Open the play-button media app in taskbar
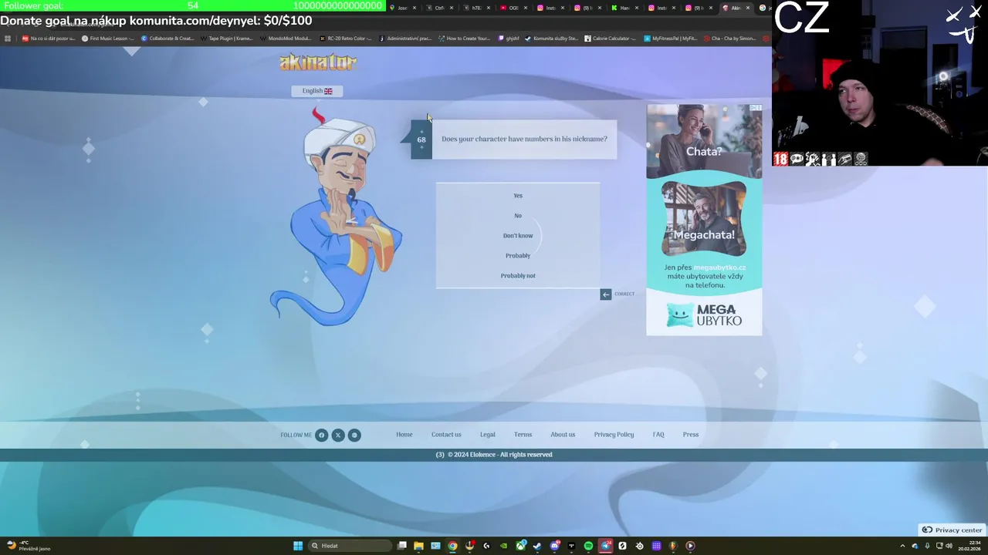 tap(690, 546)
